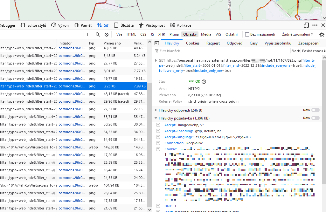Click the Block button
This screenshot has width=326, height=212.
[295, 51]
